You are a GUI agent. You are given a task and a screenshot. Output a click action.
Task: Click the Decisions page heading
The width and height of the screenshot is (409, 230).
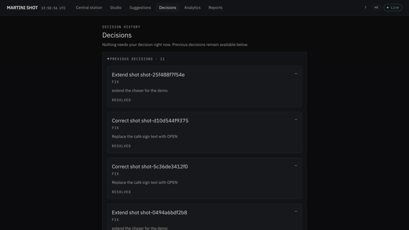[117, 35]
